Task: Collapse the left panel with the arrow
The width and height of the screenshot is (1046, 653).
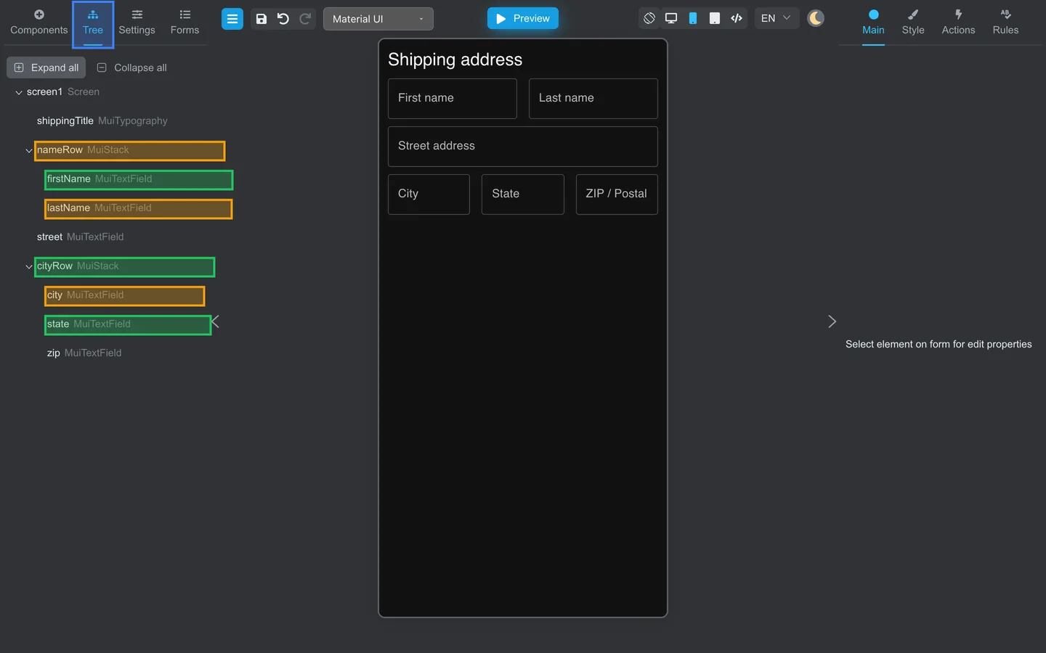Action: click(215, 321)
